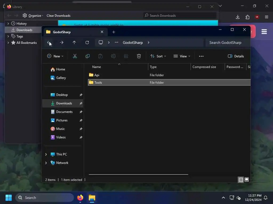Open Firefox downloads arrow icon
Viewport: 273px width, 204px height.
pos(238,17)
